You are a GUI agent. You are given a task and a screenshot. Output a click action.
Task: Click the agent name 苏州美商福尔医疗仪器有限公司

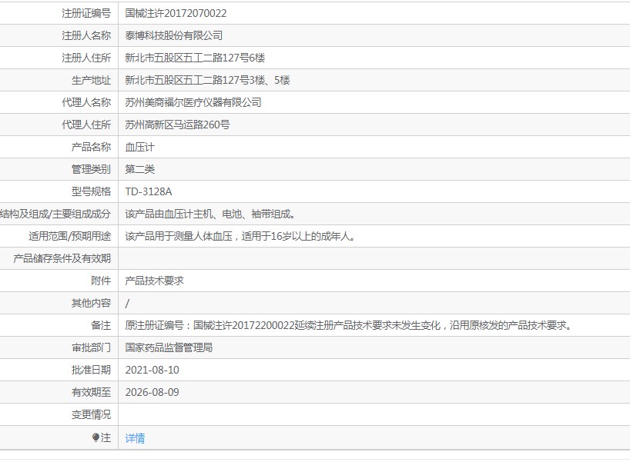click(193, 102)
